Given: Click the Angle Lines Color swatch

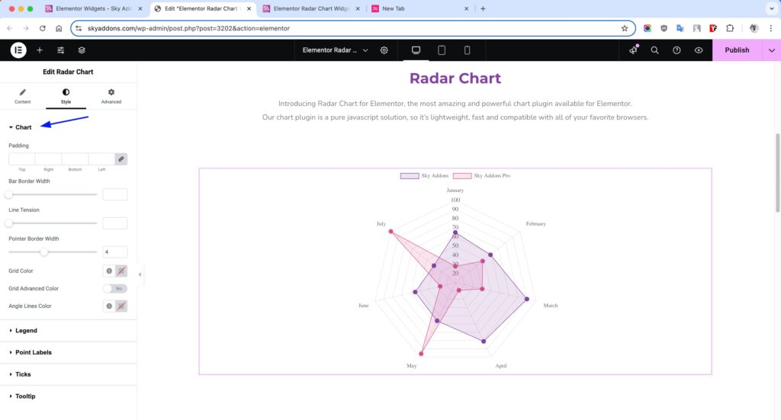Looking at the screenshot, I should click(x=121, y=306).
